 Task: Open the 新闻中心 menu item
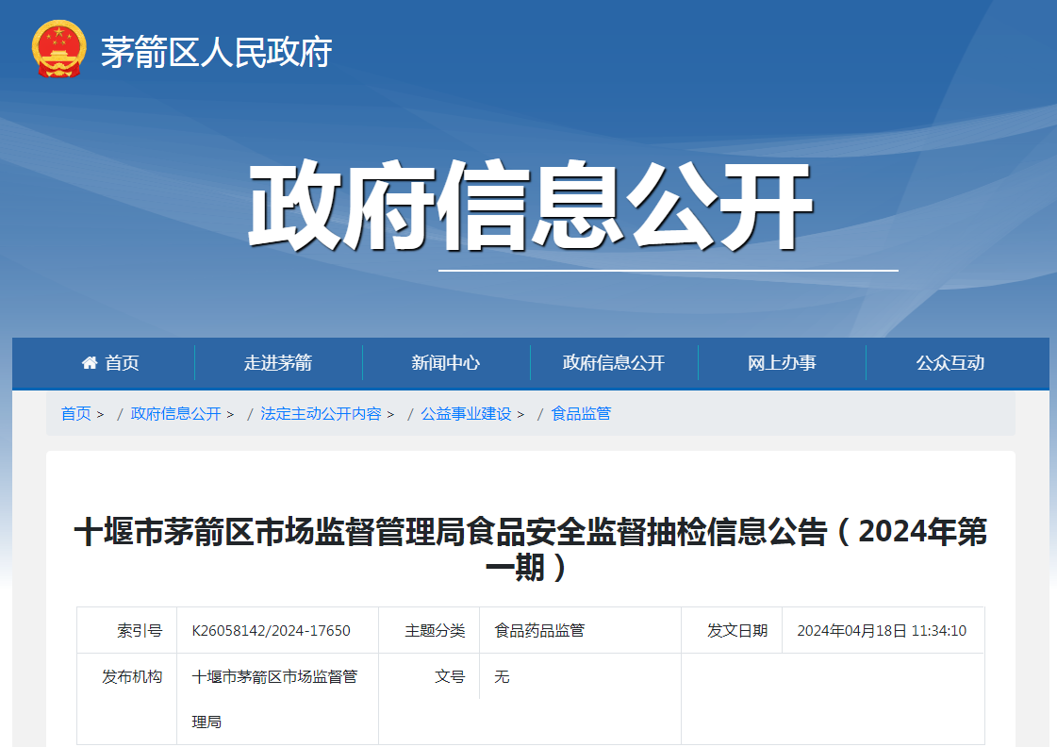point(446,363)
